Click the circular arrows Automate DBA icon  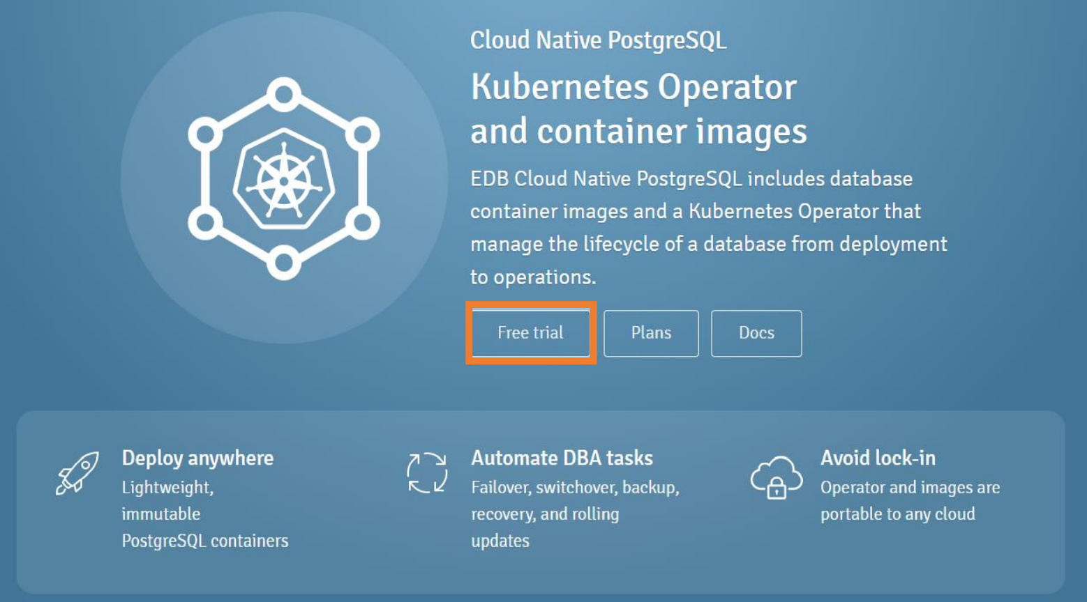coord(427,472)
